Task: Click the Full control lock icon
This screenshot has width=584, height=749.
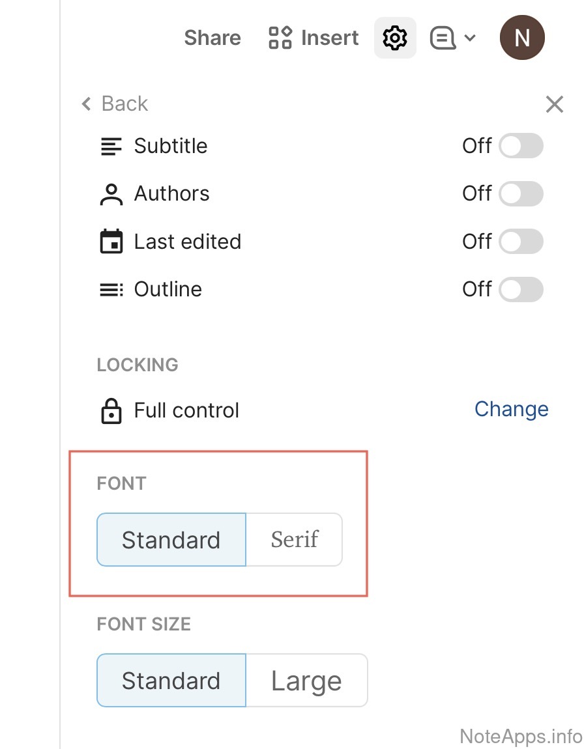Action: coord(111,411)
